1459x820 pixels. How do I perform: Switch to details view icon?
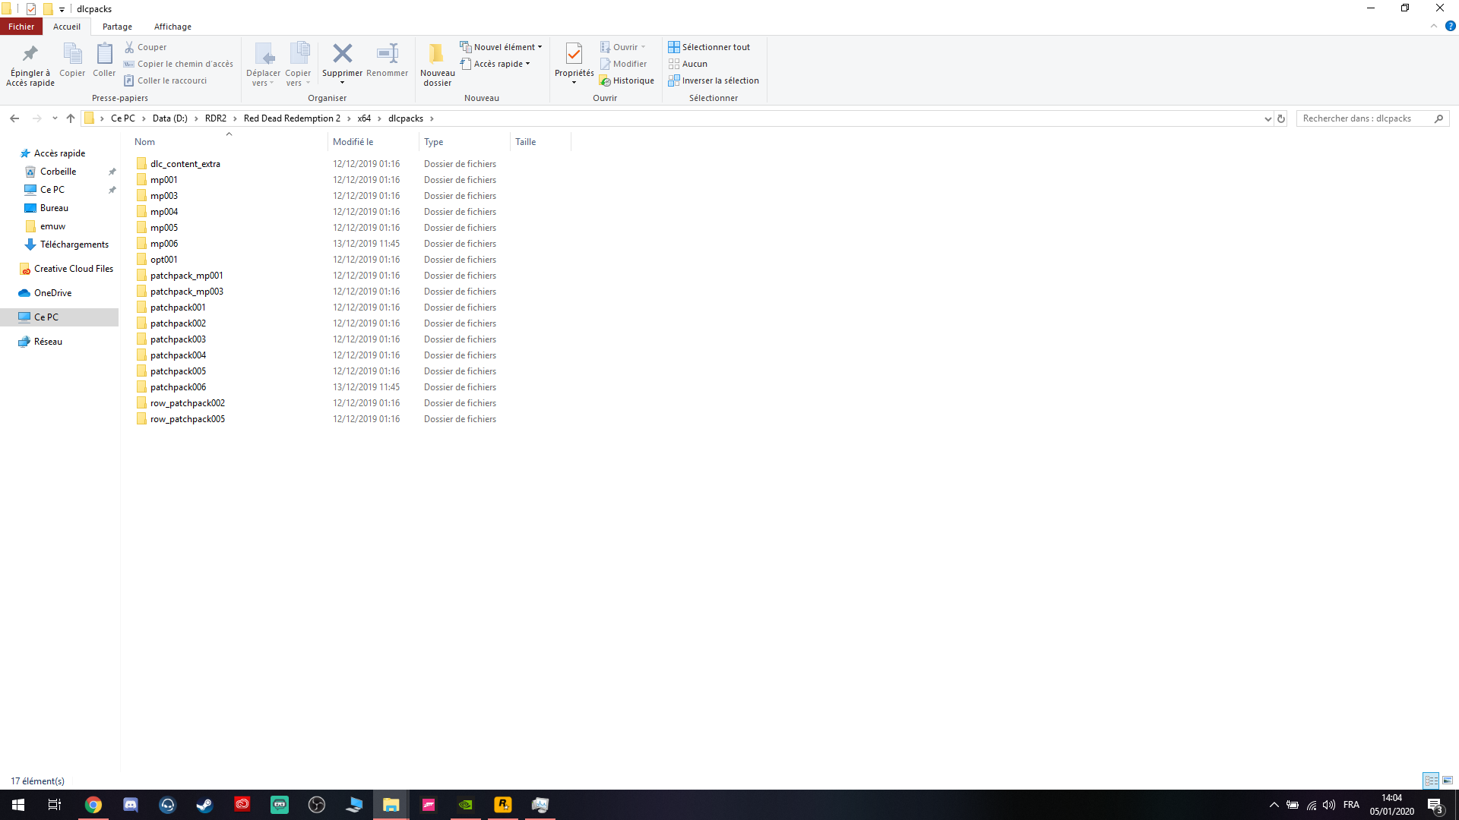[1431, 781]
